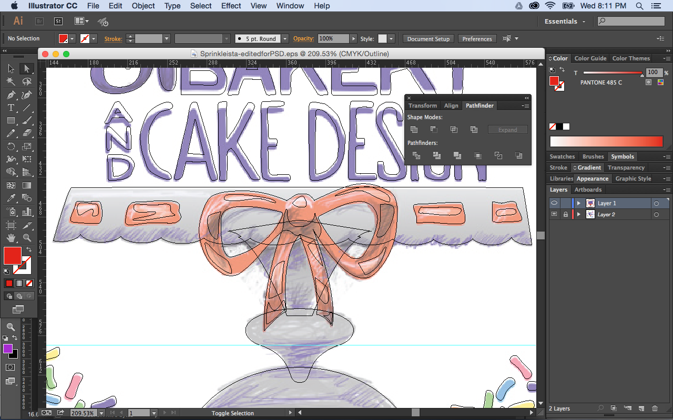Select the Scale tool

[x=27, y=146]
